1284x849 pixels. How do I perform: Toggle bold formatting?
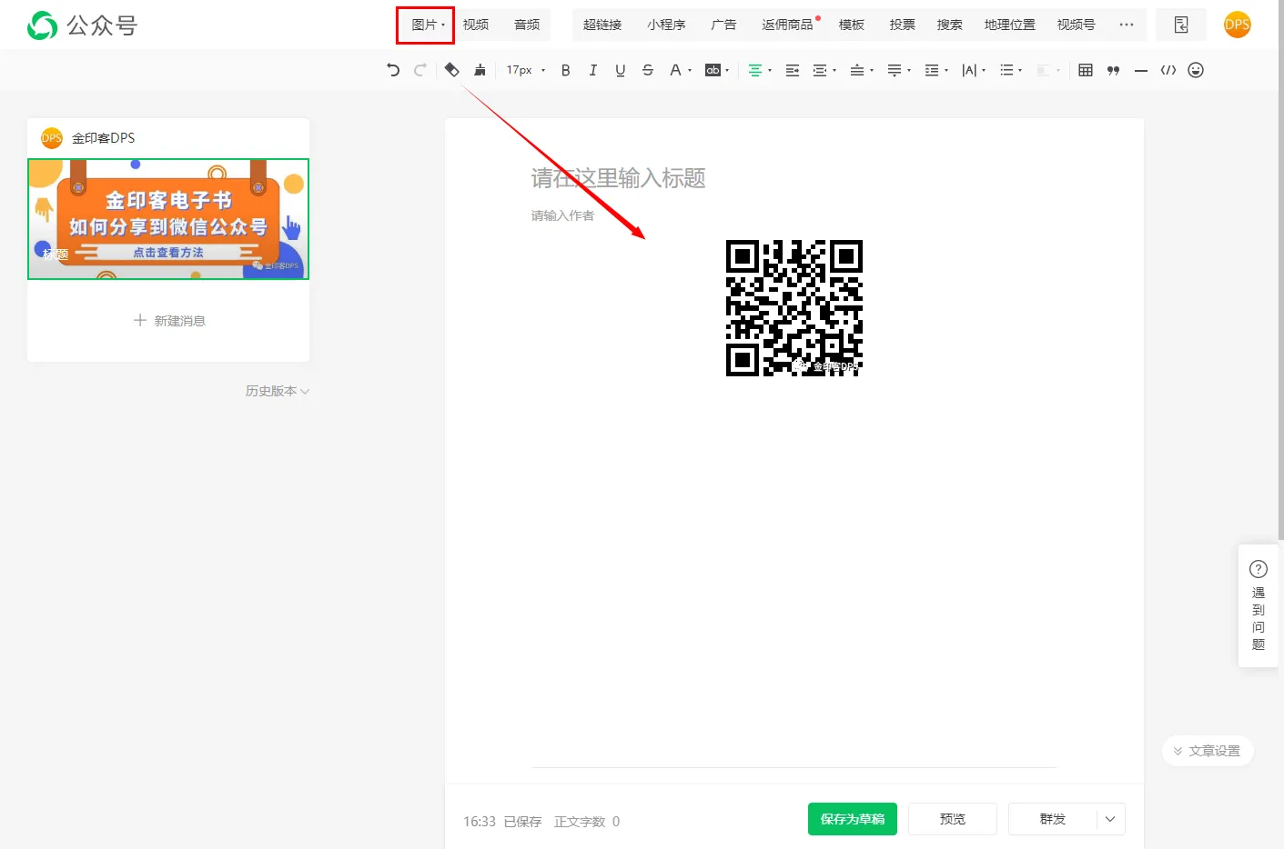[x=566, y=70]
